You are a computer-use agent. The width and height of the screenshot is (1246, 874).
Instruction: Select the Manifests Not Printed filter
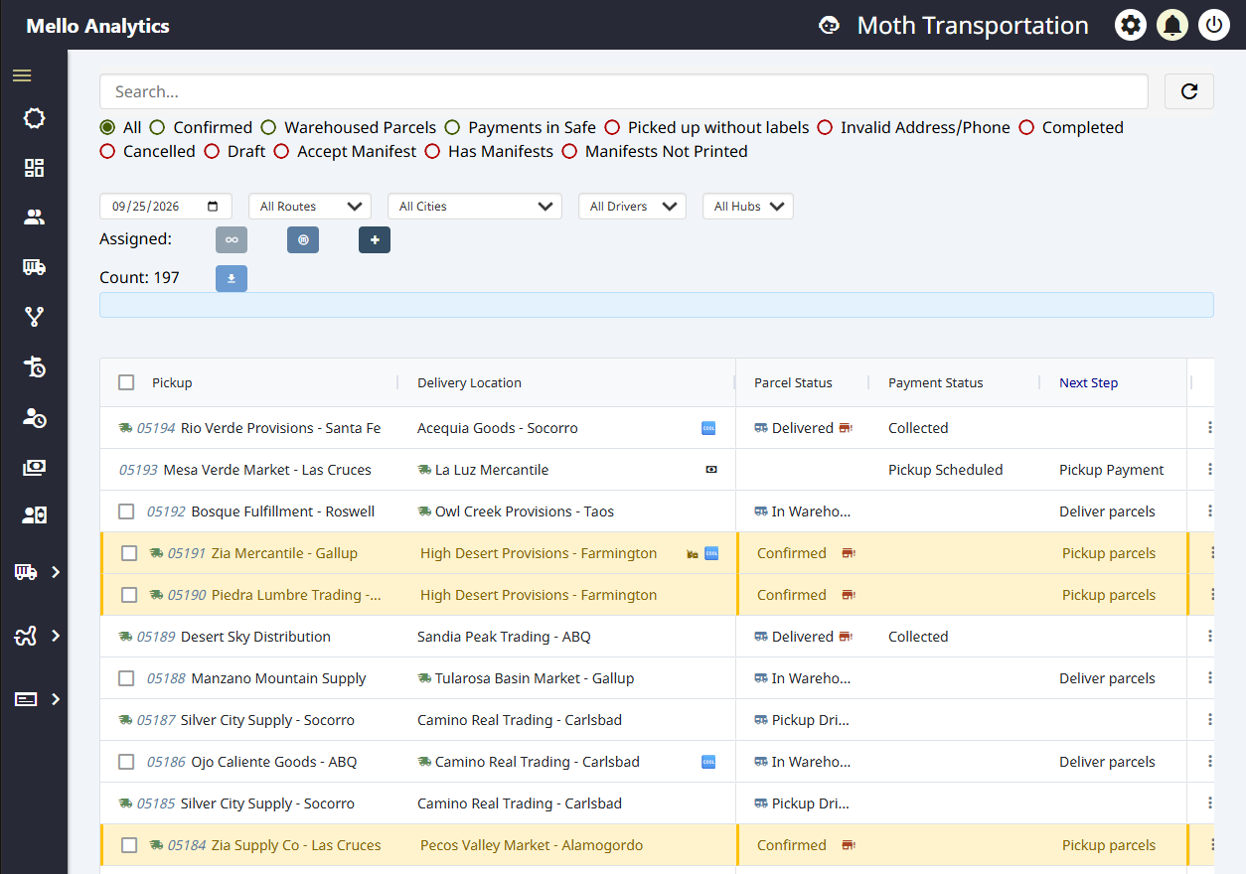[x=569, y=151]
